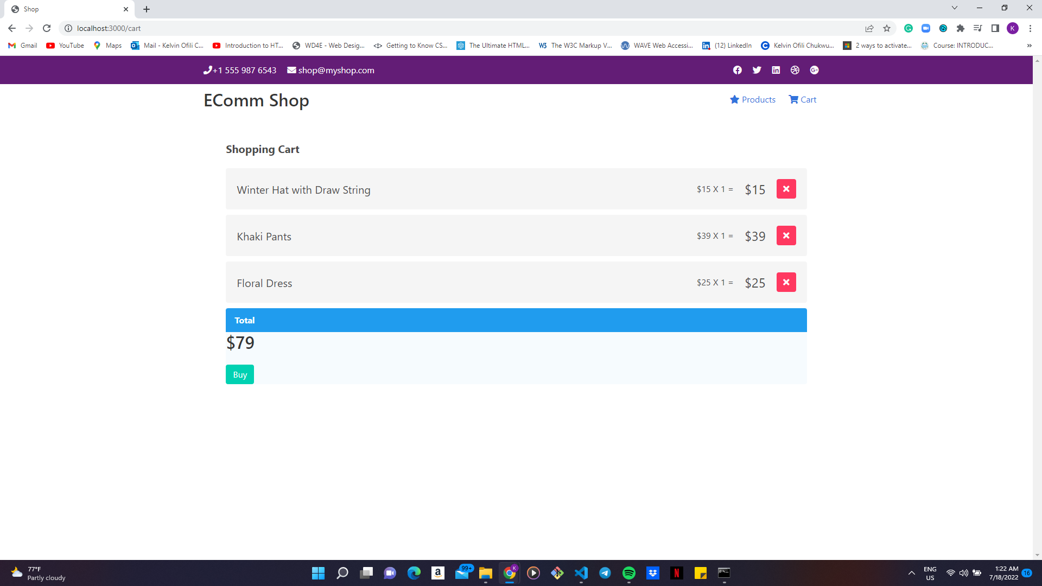Remove Khaki Pants using its red X
The image size is (1042, 586).
point(786,235)
